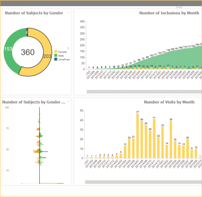Screen dimensions: 202x197
Task: Expand the gender legend side arrow
Action: [x=69, y=48]
